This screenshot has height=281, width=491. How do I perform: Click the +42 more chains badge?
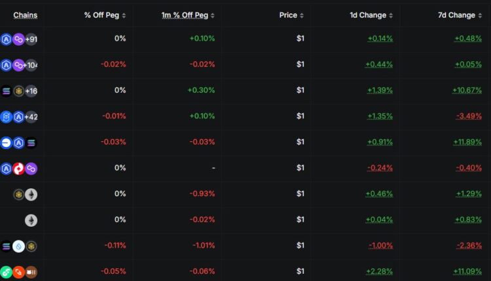click(x=31, y=117)
